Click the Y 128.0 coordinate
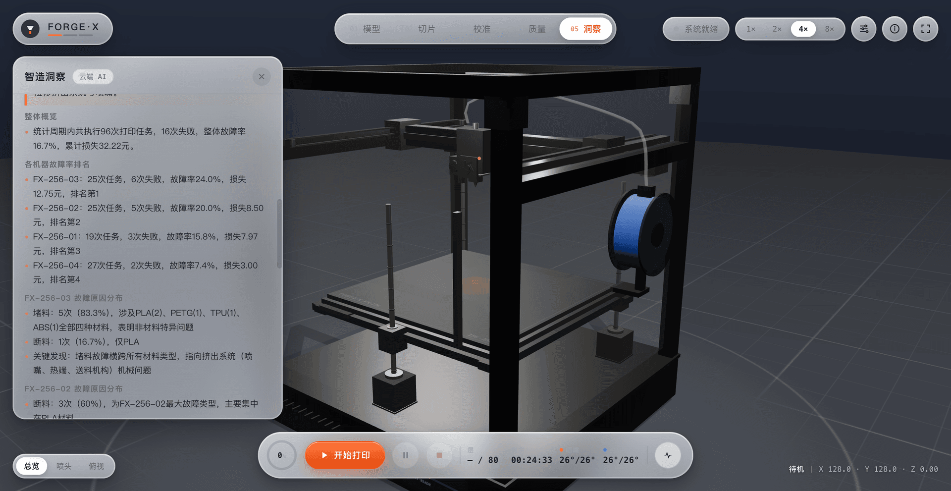 (881, 469)
